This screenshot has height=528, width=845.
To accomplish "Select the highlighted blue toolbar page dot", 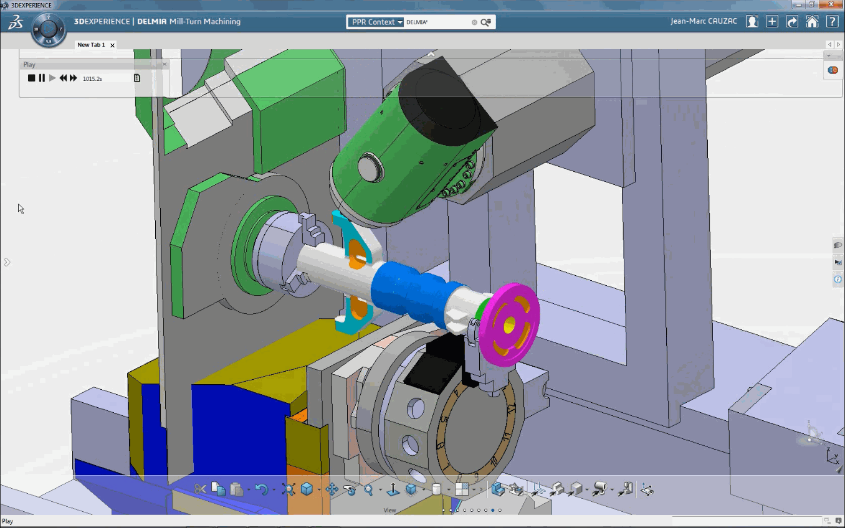I will [x=492, y=510].
